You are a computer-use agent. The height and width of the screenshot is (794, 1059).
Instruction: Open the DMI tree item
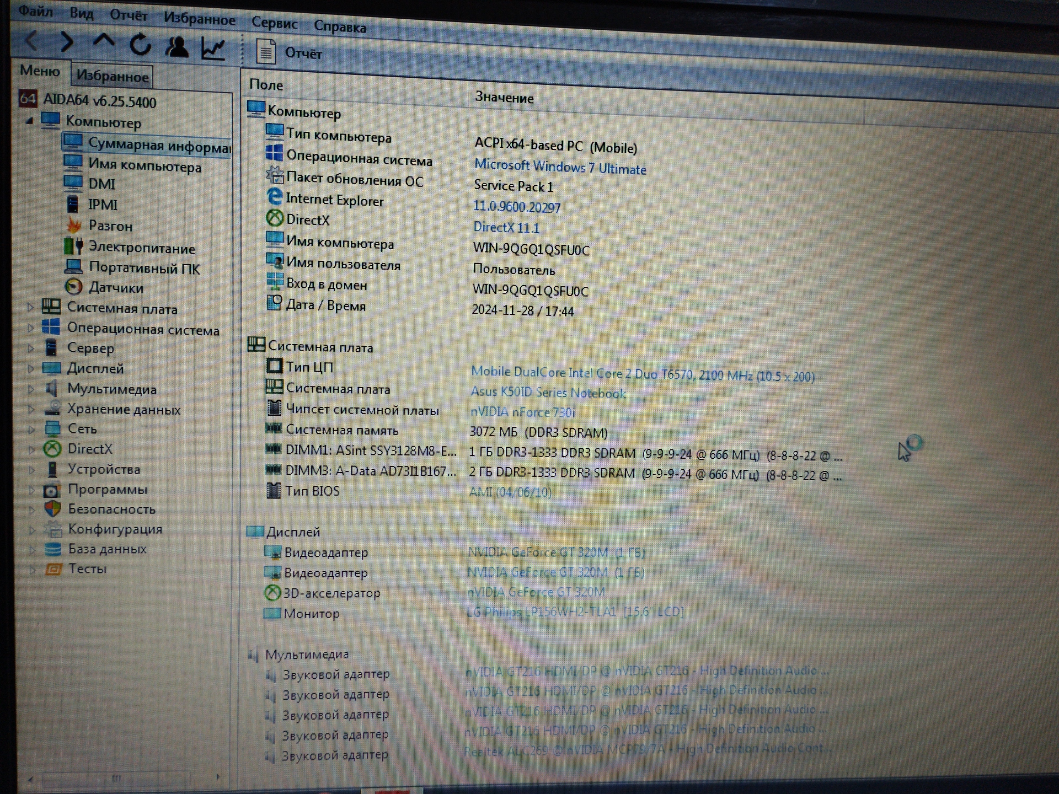[x=89, y=184]
